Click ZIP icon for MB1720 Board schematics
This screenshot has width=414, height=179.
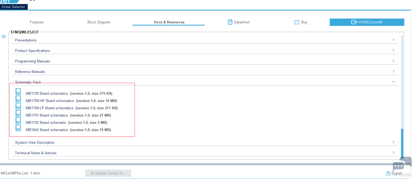coord(18,92)
